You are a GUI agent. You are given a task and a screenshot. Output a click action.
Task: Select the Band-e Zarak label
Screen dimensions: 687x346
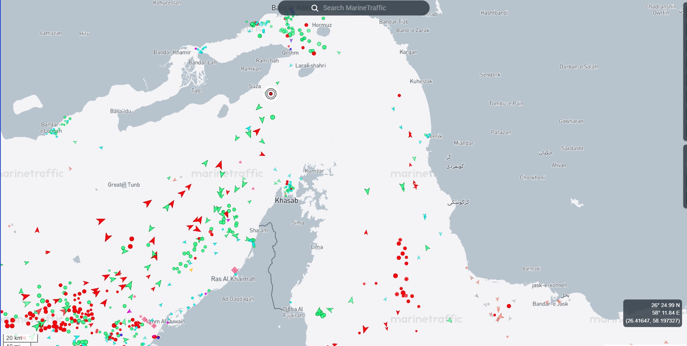click(x=413, y=30)
